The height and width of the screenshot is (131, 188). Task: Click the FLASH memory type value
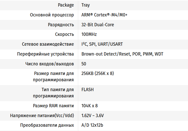tap(88, 90)
